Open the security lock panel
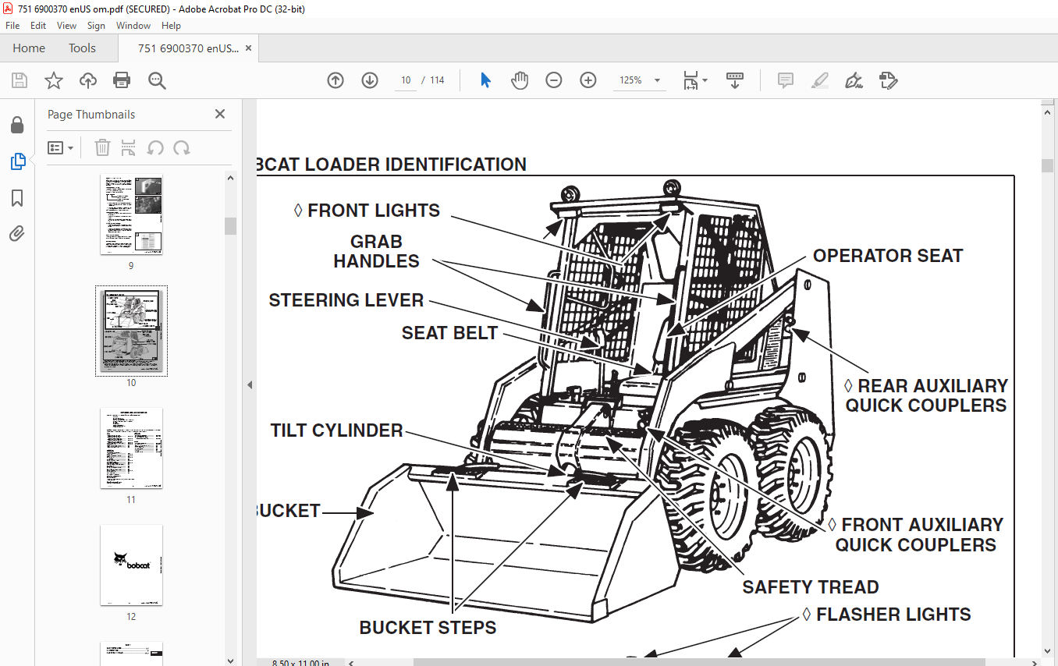Screen dimensions: 1058x666 [x=17, y=126]
